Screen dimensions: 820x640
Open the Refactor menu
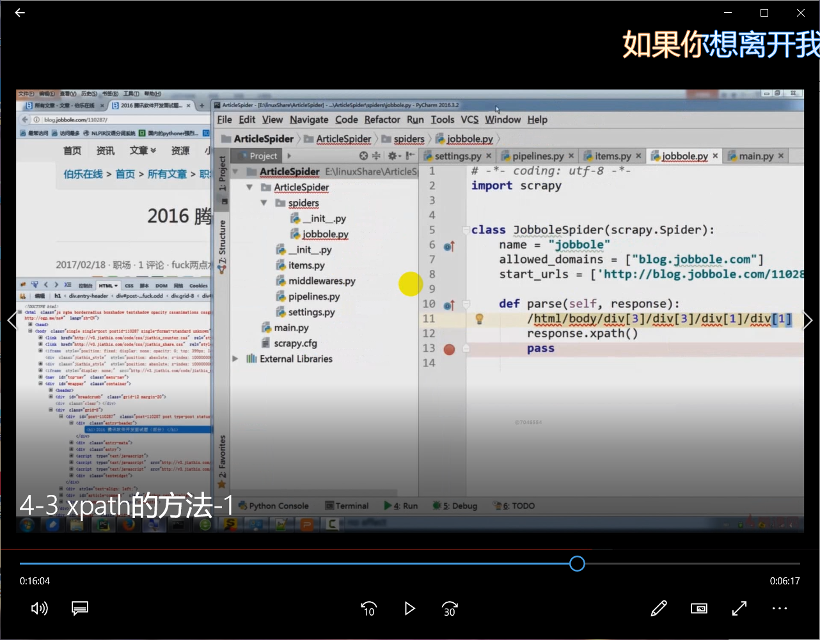pos(382,120)
